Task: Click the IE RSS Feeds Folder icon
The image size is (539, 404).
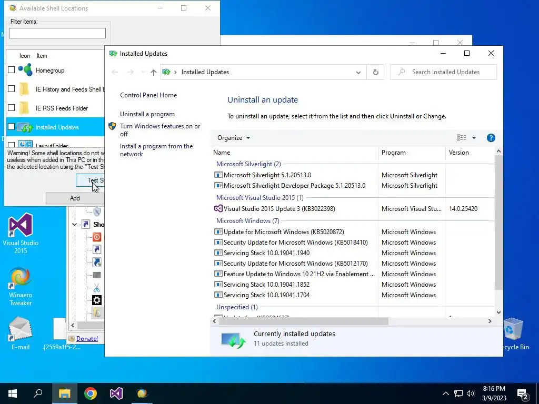Action: pos(24,108)
